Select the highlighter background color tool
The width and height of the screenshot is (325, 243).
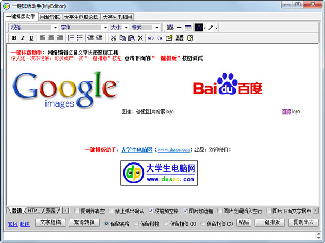pos(211,28)
